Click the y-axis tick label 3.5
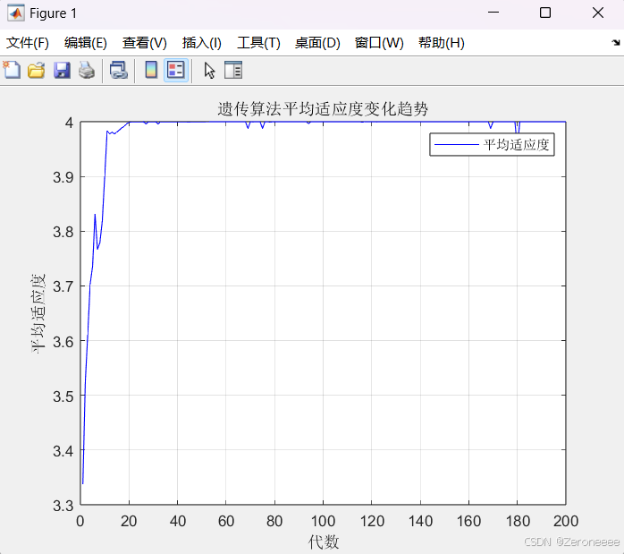This screenshot has width=624, height=554. tap(63, 396)
